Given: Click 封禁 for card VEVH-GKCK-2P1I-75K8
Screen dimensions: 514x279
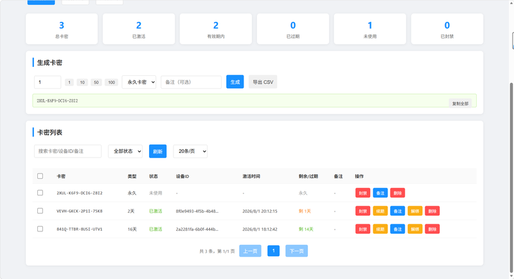Looking at the screenshot, I should click(363, 211).
